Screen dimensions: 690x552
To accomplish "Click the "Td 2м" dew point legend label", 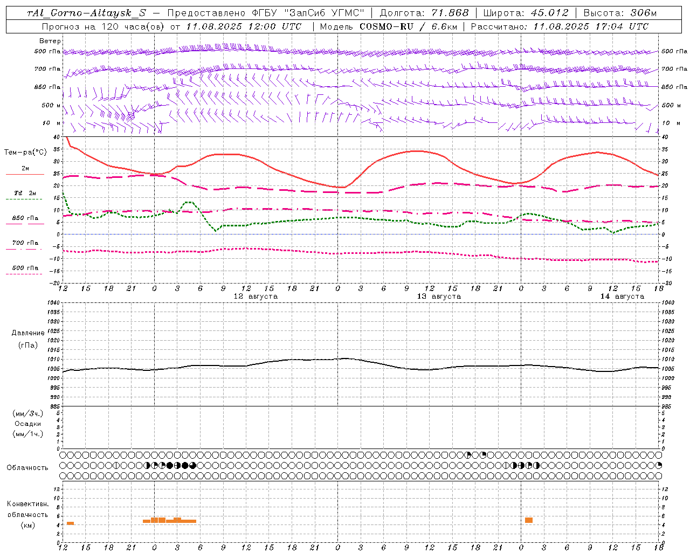I will point(25,193).
